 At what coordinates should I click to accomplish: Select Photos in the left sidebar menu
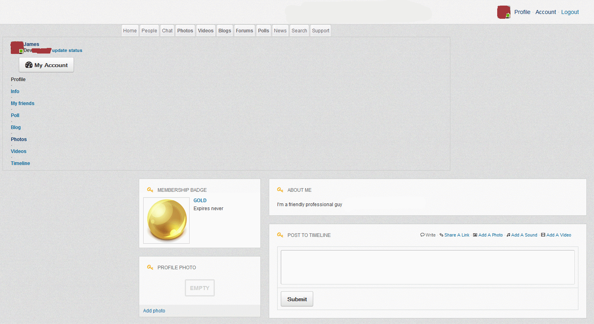pyautogui.click(x=19, y=139)
